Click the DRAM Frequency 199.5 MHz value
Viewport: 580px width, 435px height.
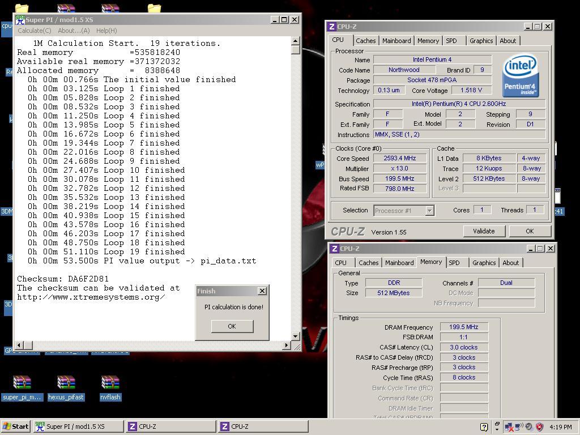point(464,327)
